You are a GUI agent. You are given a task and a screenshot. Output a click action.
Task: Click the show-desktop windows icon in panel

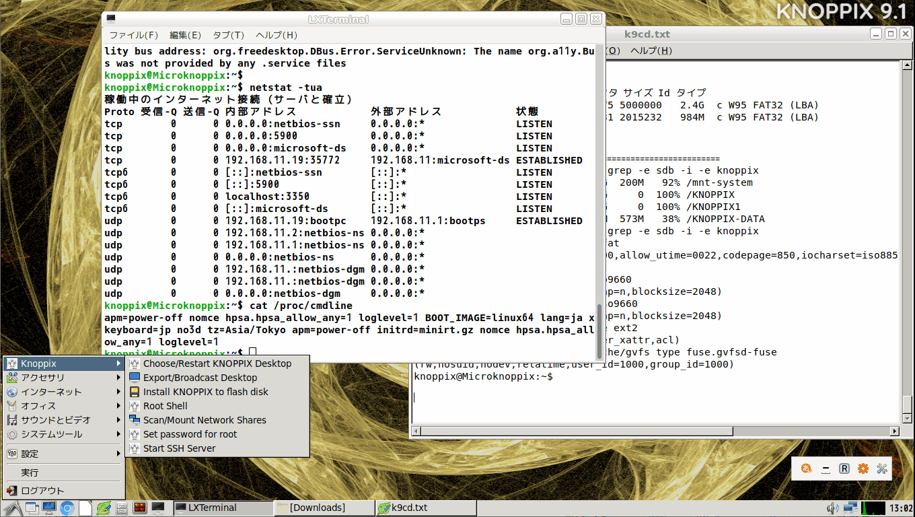pyautogui.click(x=32, y=508)
